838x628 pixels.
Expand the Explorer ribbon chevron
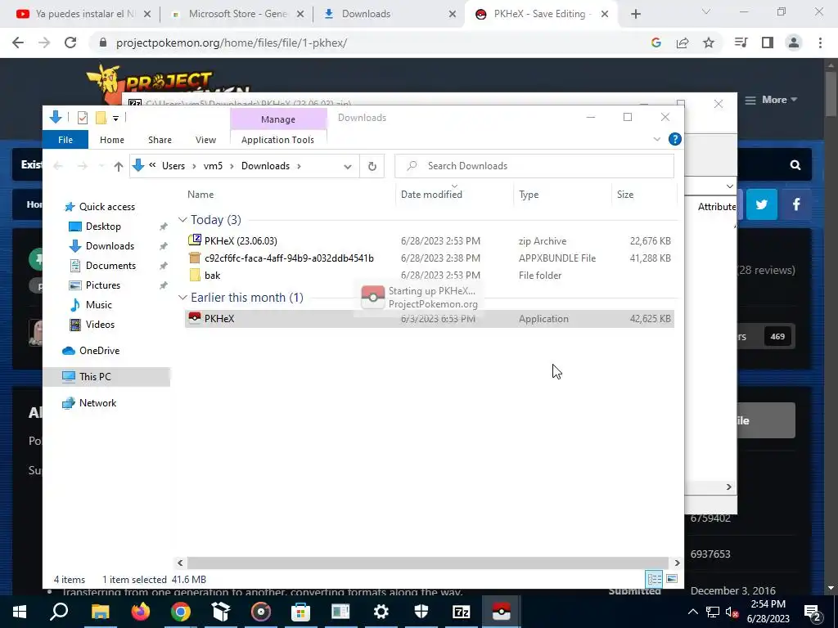657,139
